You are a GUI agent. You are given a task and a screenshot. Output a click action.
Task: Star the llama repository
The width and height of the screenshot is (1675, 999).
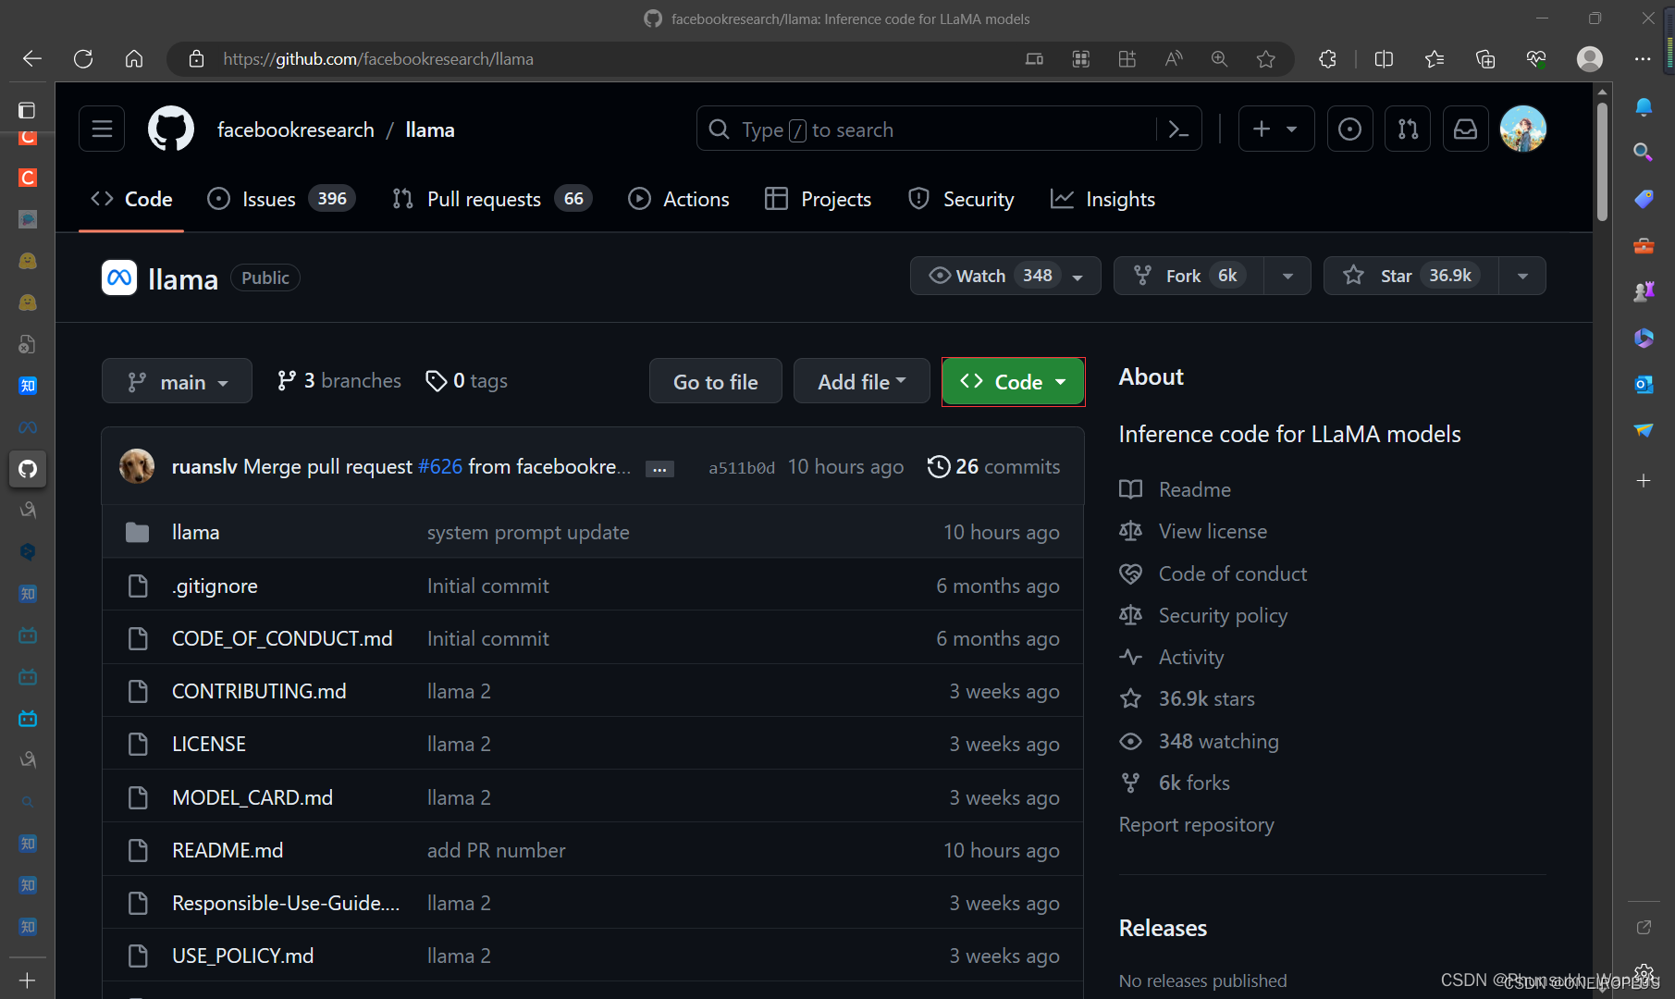[1411, 276]
